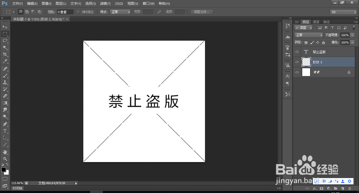Open the Character panel icon
Image resolution: width=359 pixels, height=193 pixels.
point(288,76)
